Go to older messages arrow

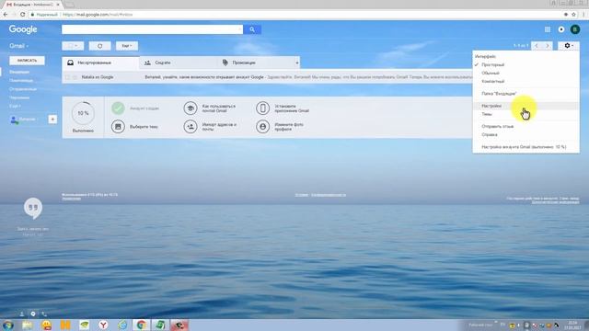click(548, 46)
